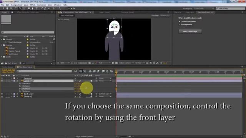Expand the Solids folder in Project
The width and height of the screenshot is (246, 138).
(x=2, y=57)
